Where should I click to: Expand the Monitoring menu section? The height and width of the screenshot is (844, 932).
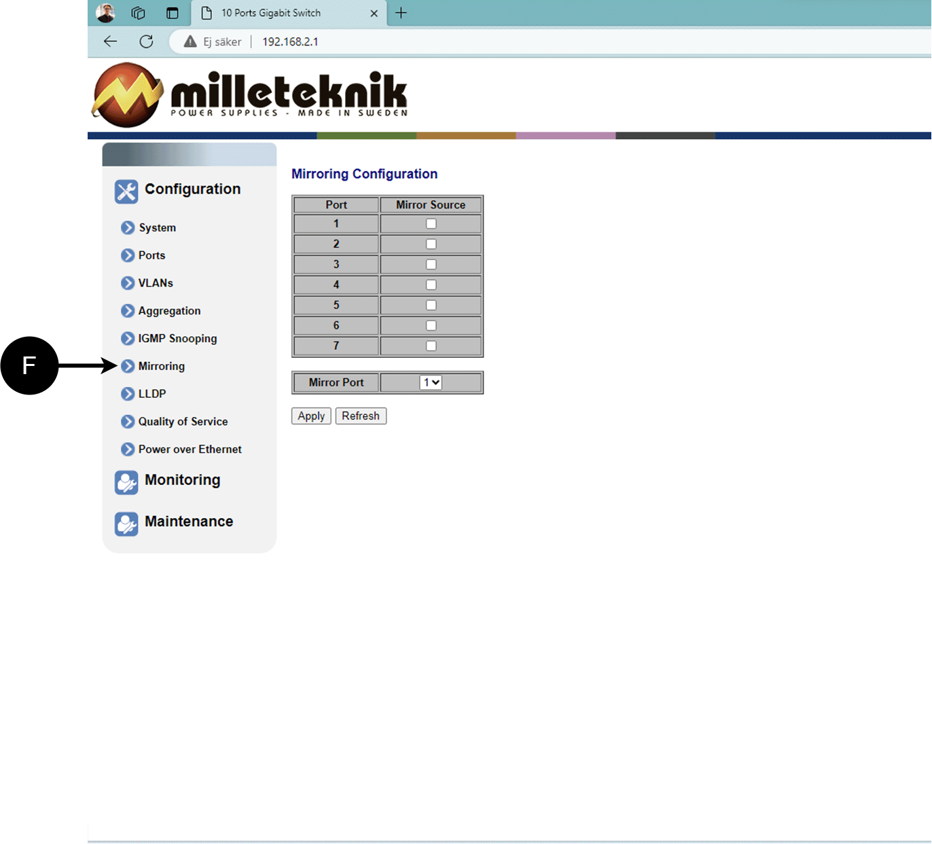tap(182, 480)
